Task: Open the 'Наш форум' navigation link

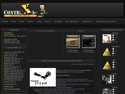Action: tap(8, 33)
